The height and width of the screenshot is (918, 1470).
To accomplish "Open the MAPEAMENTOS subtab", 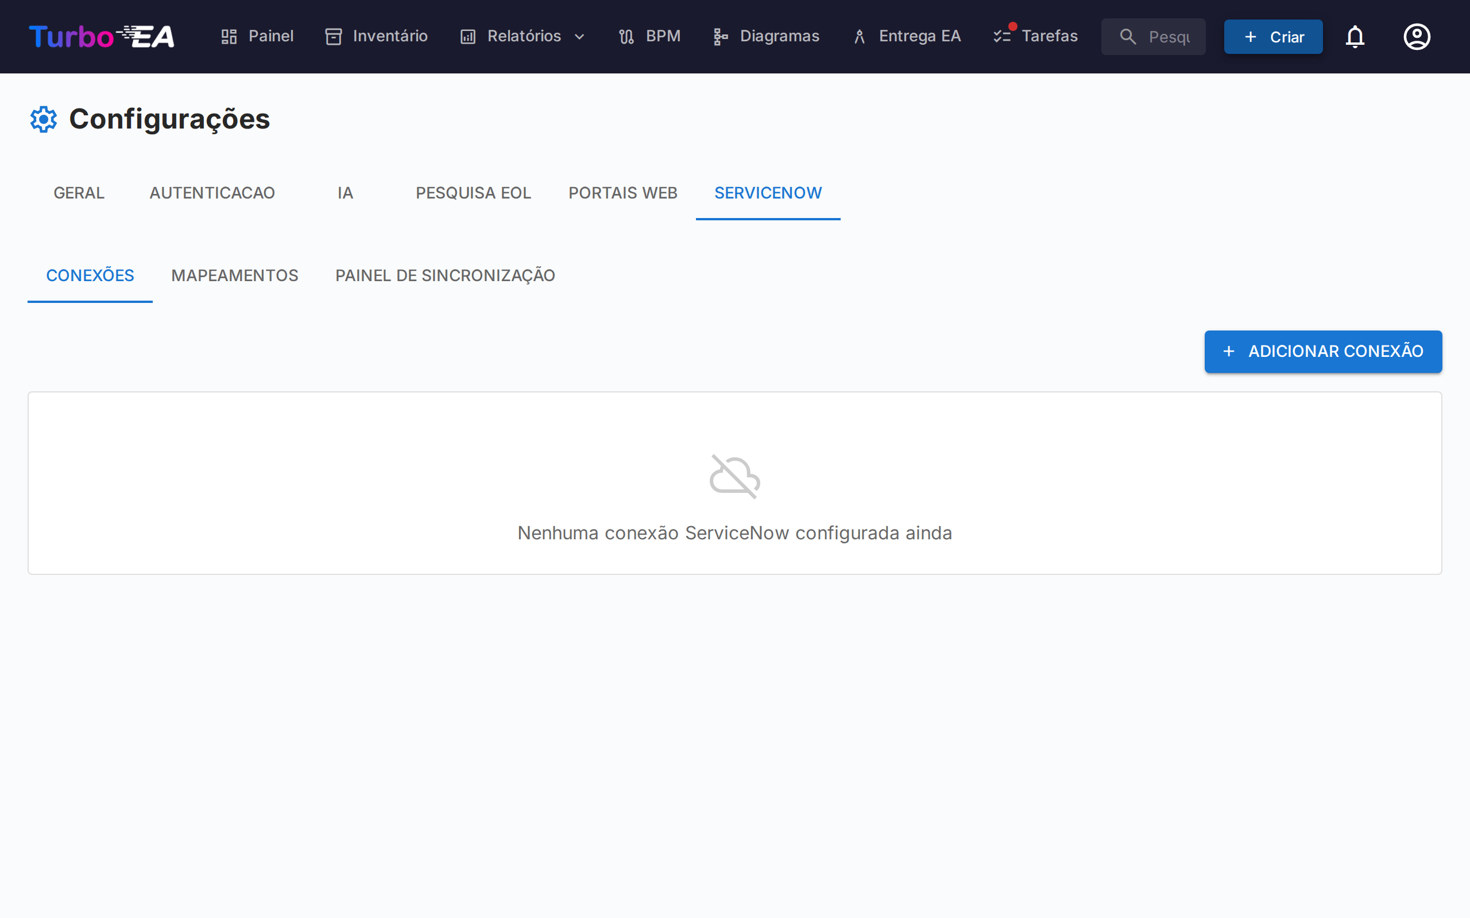I will [234, 275].
